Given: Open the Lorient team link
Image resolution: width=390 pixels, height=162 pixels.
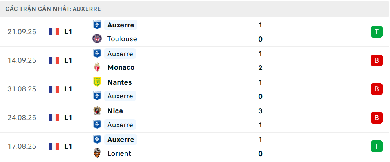Looking at the screenshot, I should 119,153.
